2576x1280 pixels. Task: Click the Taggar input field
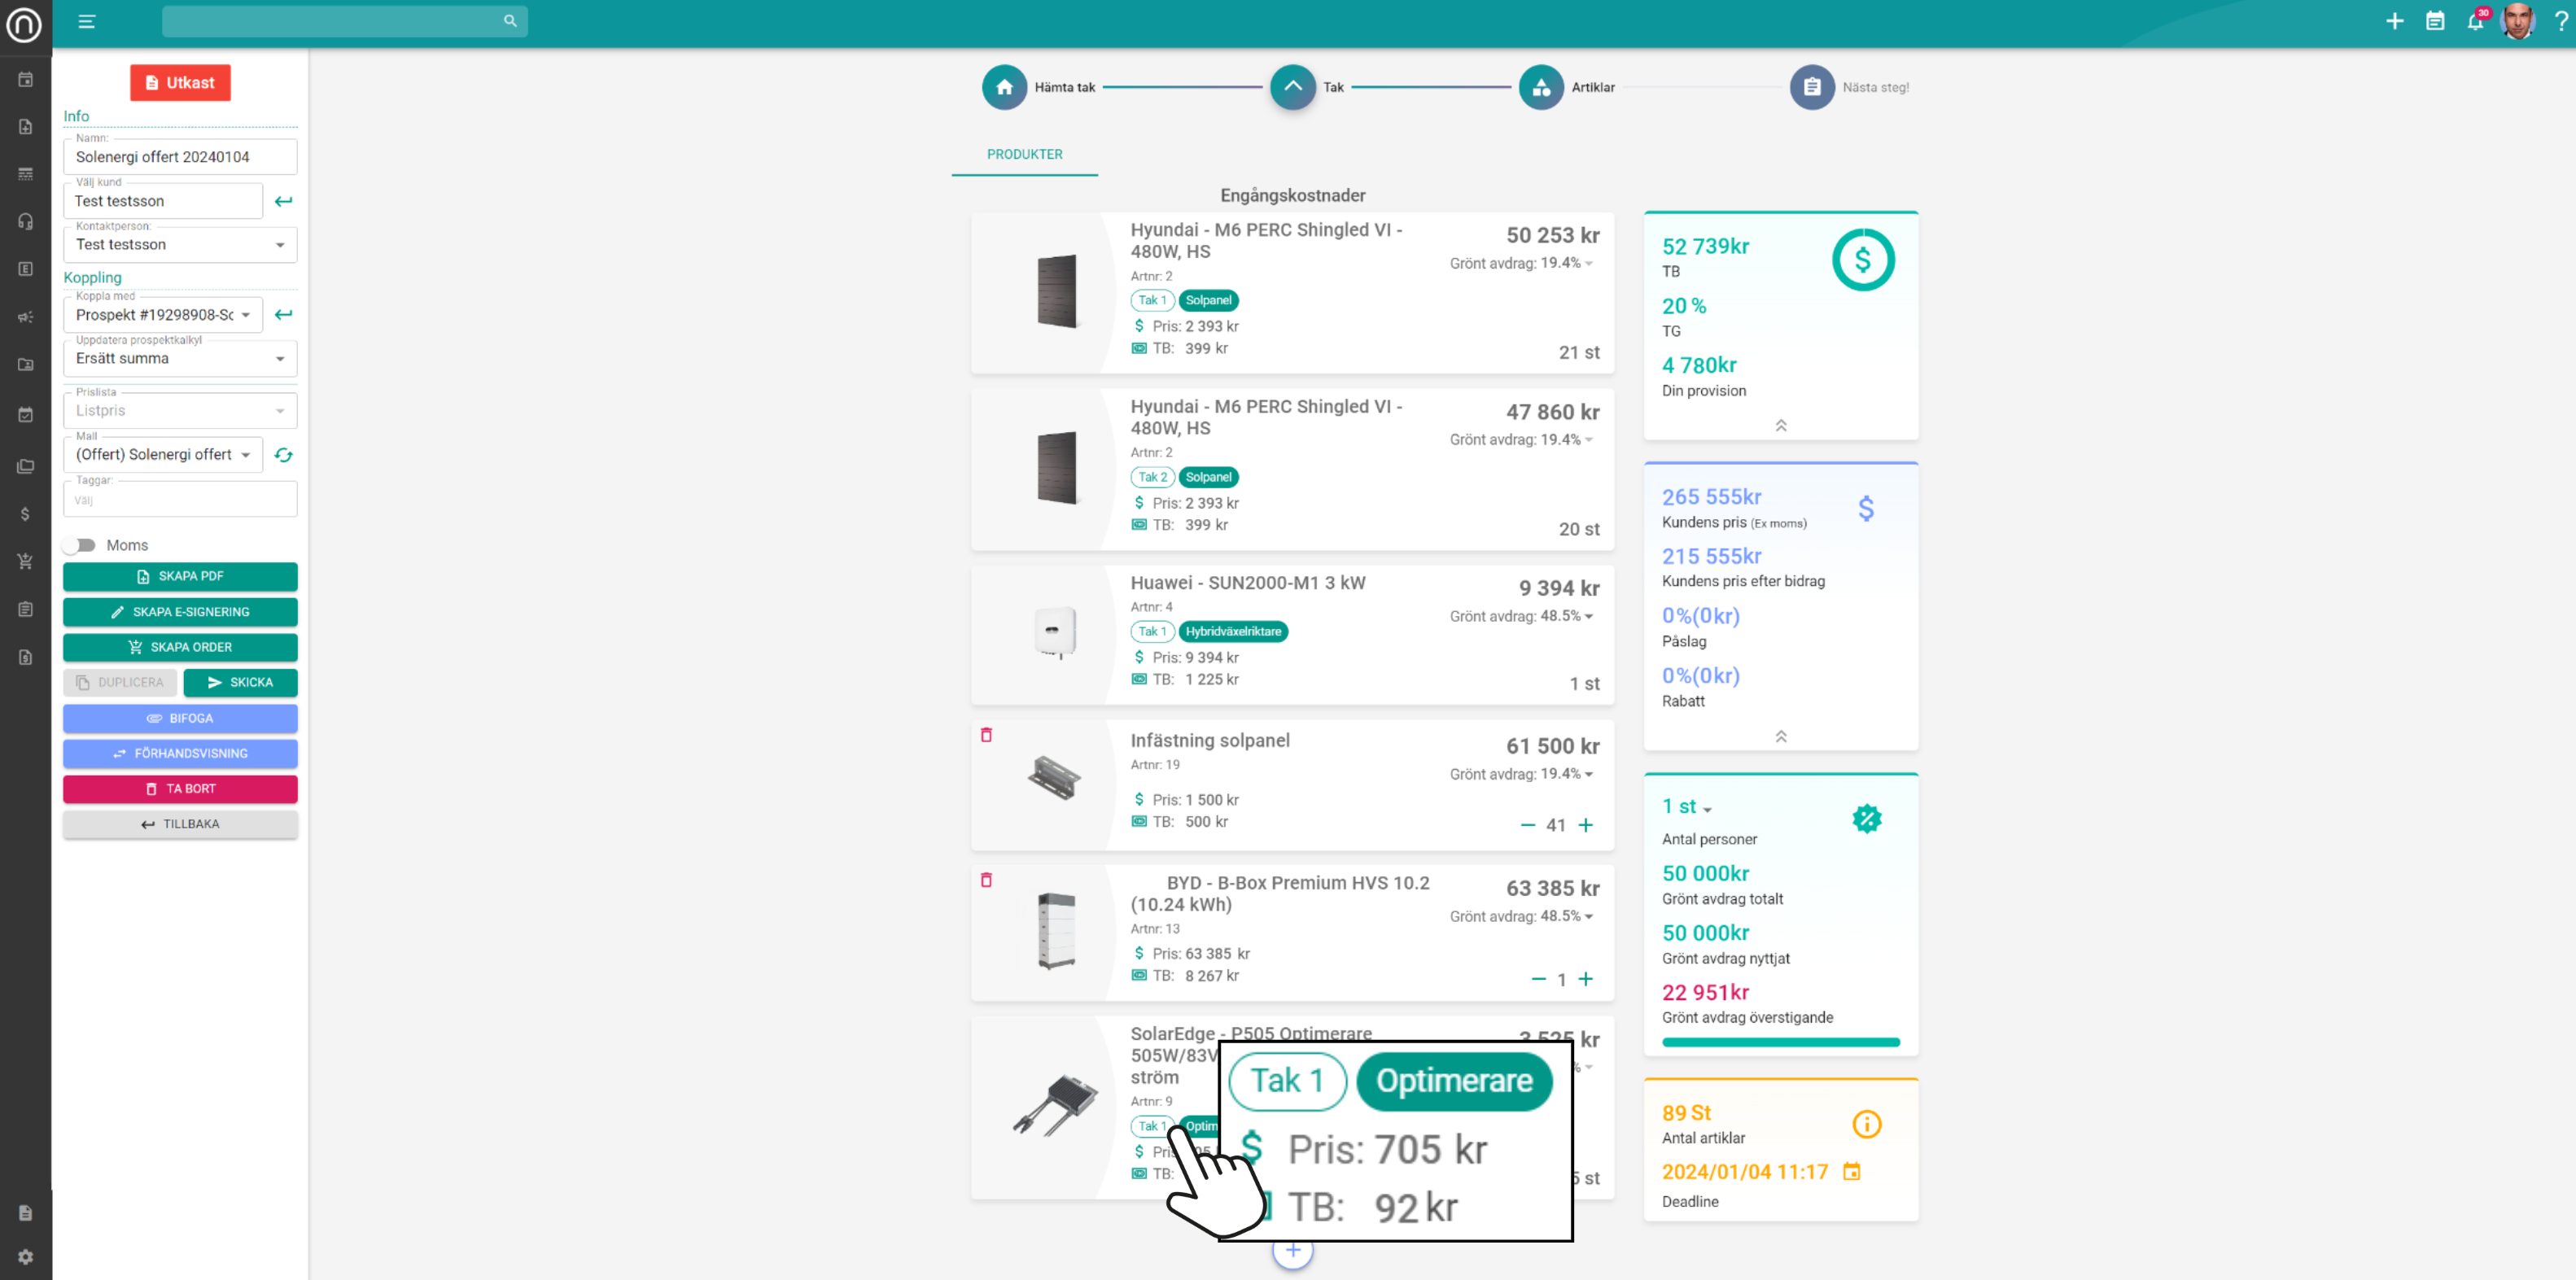[x=180, y=499]
